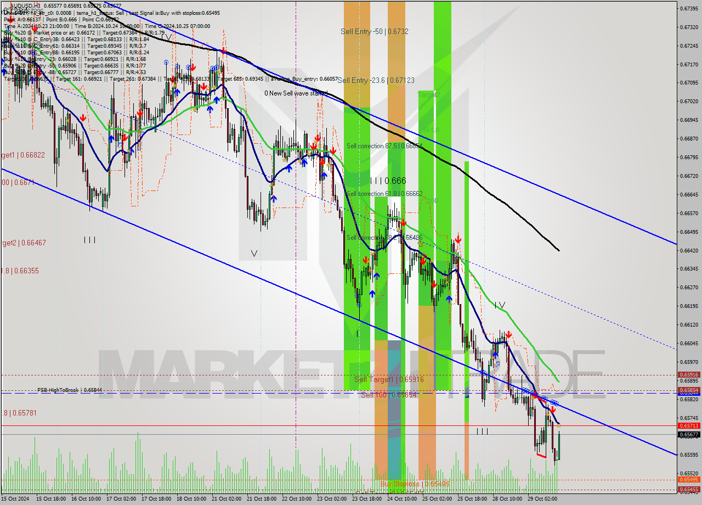The height and width of the screenshot is (505, 702).
Task: Click the red 0.65455 price tag
Action: pos(689,489)
